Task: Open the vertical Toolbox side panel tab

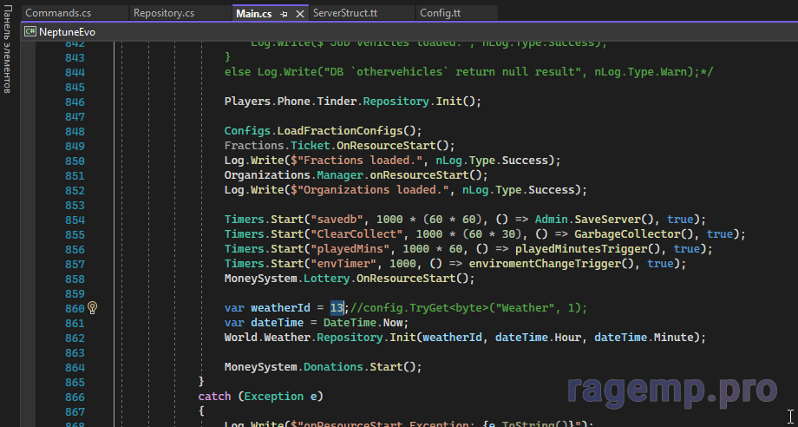Action: coord(7,54)
